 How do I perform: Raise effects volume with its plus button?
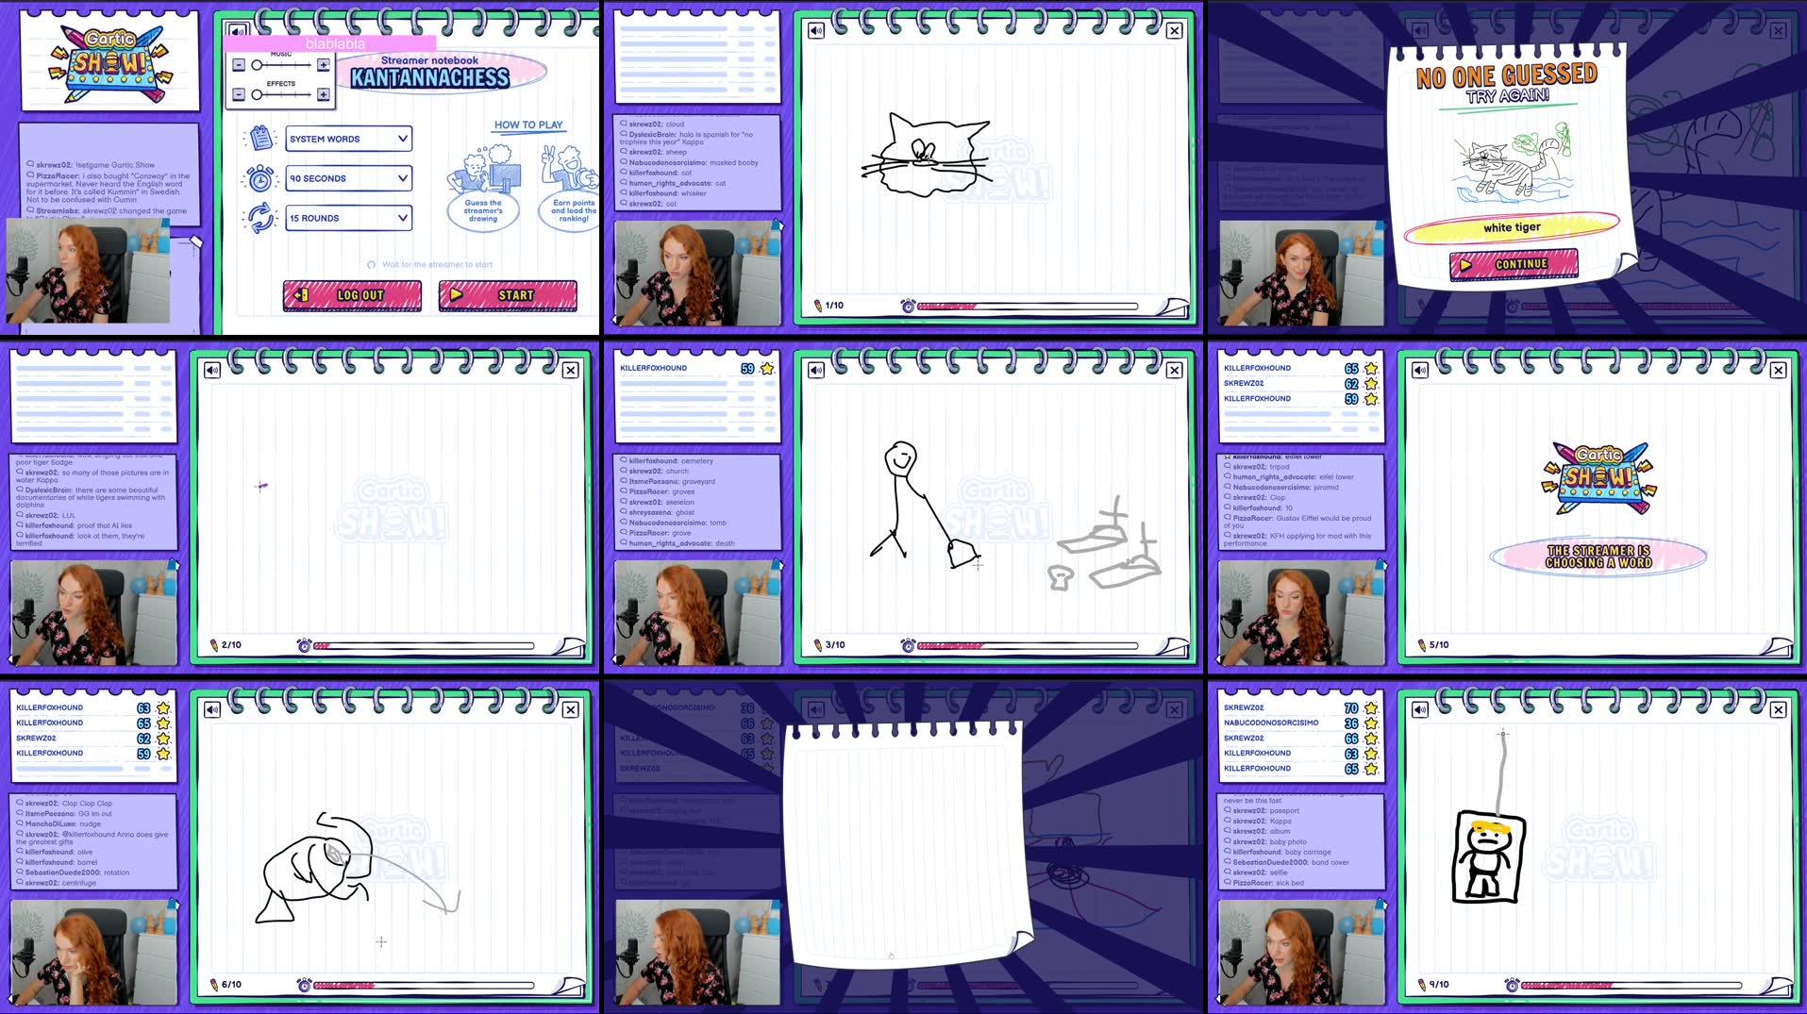tap(324, 94)
